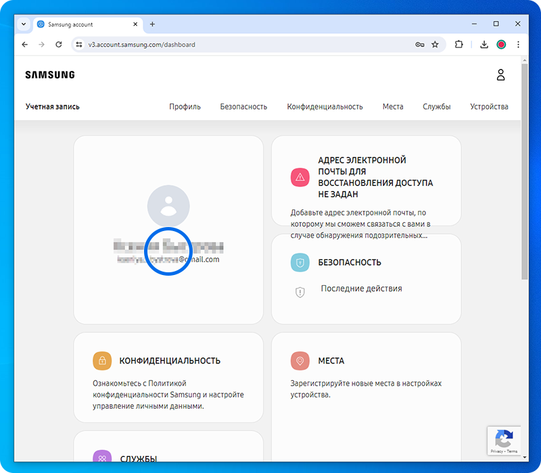Open the Устройства menu item
Viewport: 541px width, 473px height.
[x=489, y=107]
